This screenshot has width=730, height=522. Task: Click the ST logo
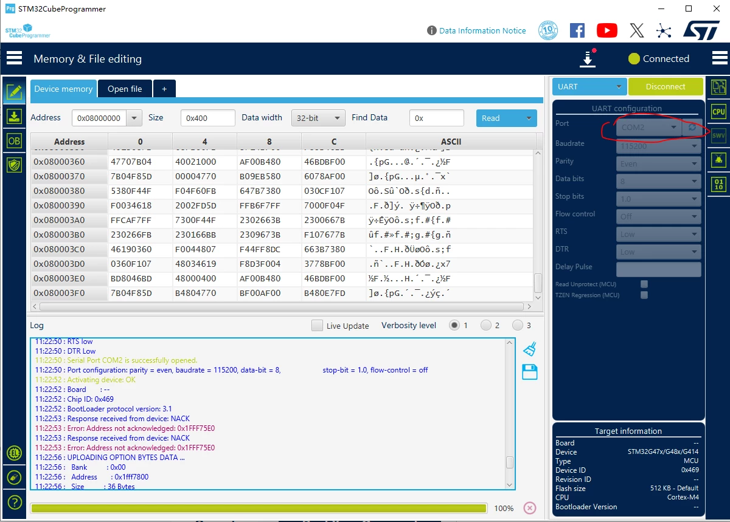pyautogui.click(x=701, y=30)
